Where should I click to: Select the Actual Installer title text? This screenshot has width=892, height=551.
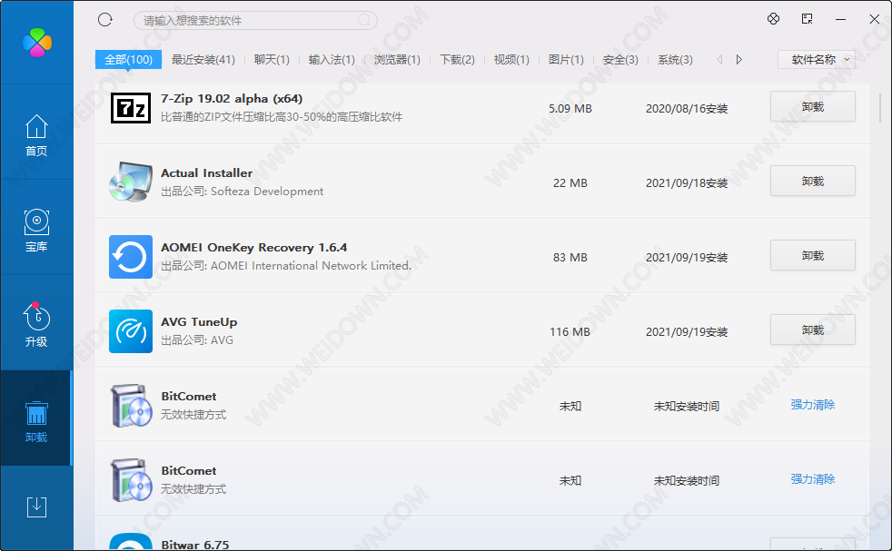pos(206,172)
